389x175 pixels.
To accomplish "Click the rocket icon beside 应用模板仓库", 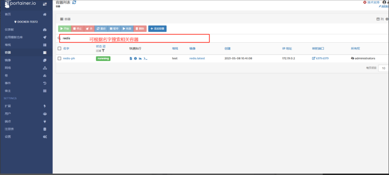I will pyautogui.click(x=45, y=37).
